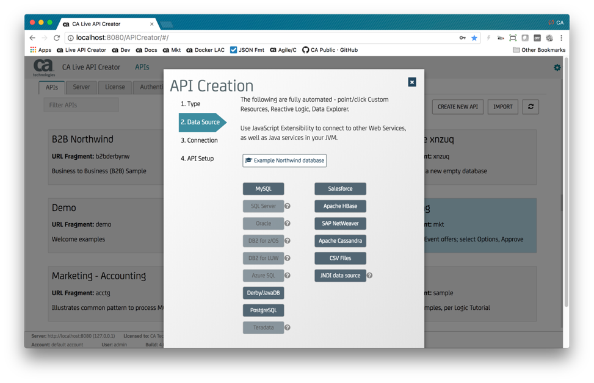Click the refresh APIs icon button
The image size is (594, 383).
pos(531,107)
